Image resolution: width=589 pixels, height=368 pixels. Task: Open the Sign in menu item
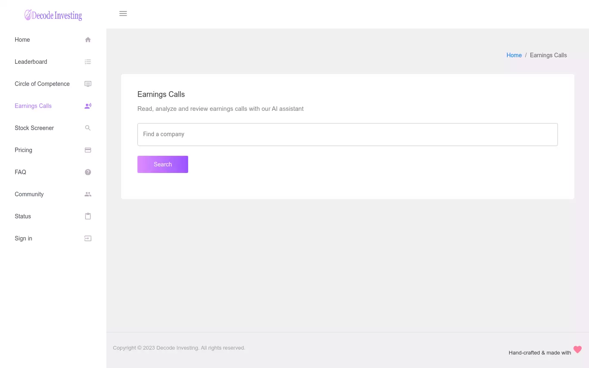pyautogui.click(x=53, y=238)
